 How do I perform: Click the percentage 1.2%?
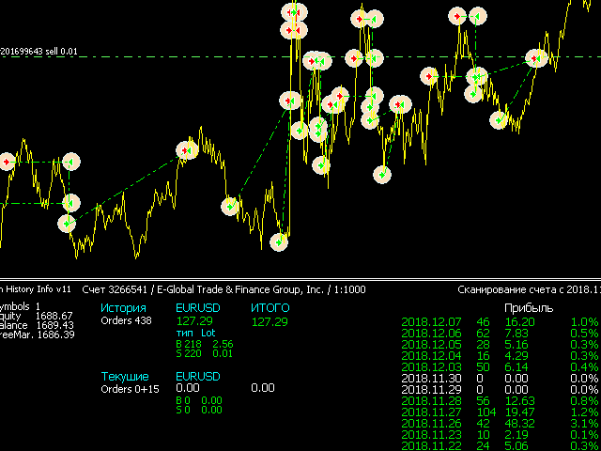(x=584, y=412)
